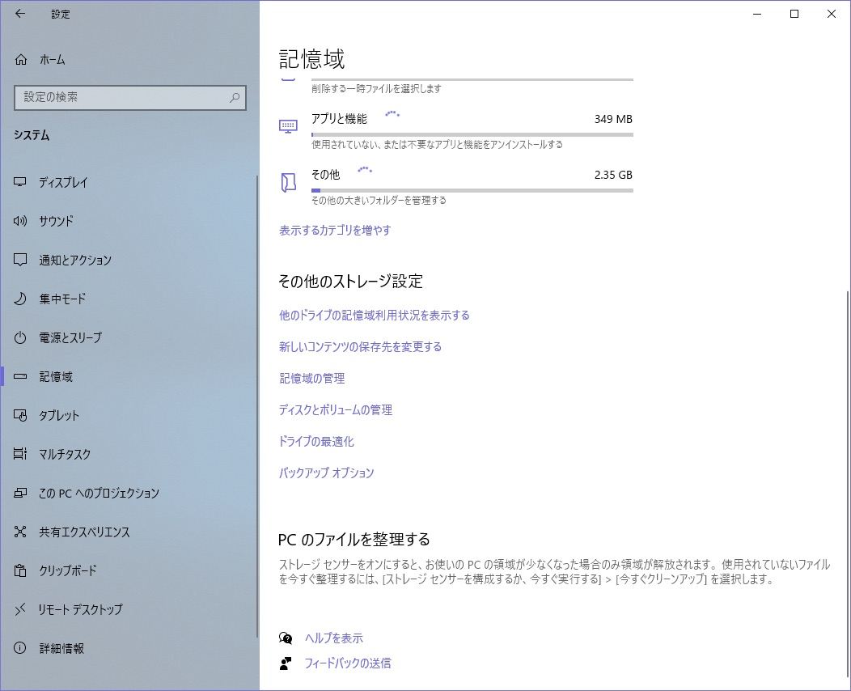Select the サウンド speaker icon
Screen dimensions: 851x691
click(x=20, y=221)
